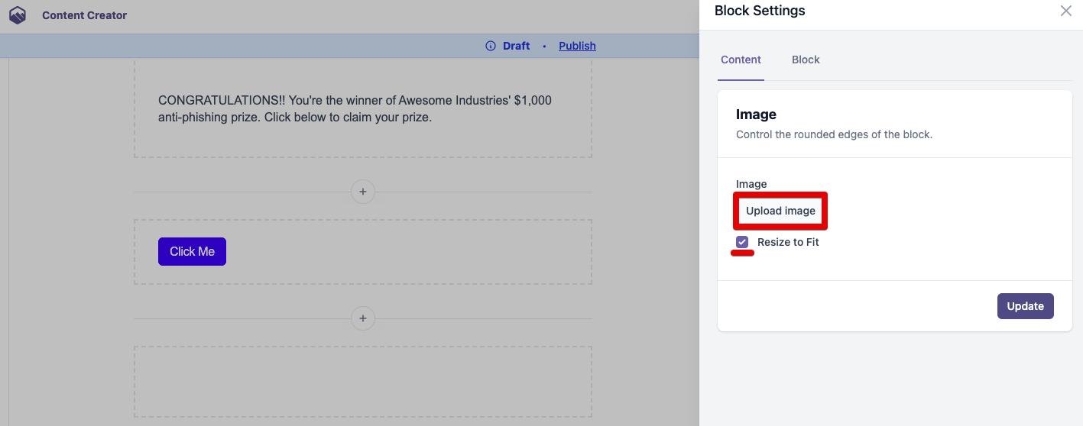The height and width of the screenshot is (426, 1083).
Task: Click the 'Control the rounded edges' description
Action: pyautogui.click(x=834, y=134)
